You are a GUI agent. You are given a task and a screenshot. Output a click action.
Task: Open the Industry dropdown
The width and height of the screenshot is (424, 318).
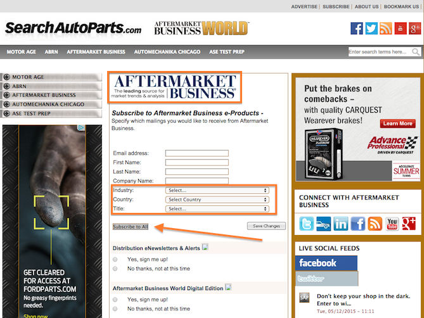217,190
